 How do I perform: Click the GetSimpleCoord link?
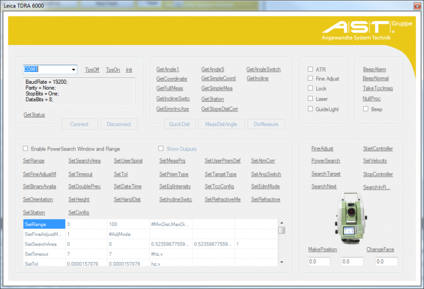coord(218,78)
